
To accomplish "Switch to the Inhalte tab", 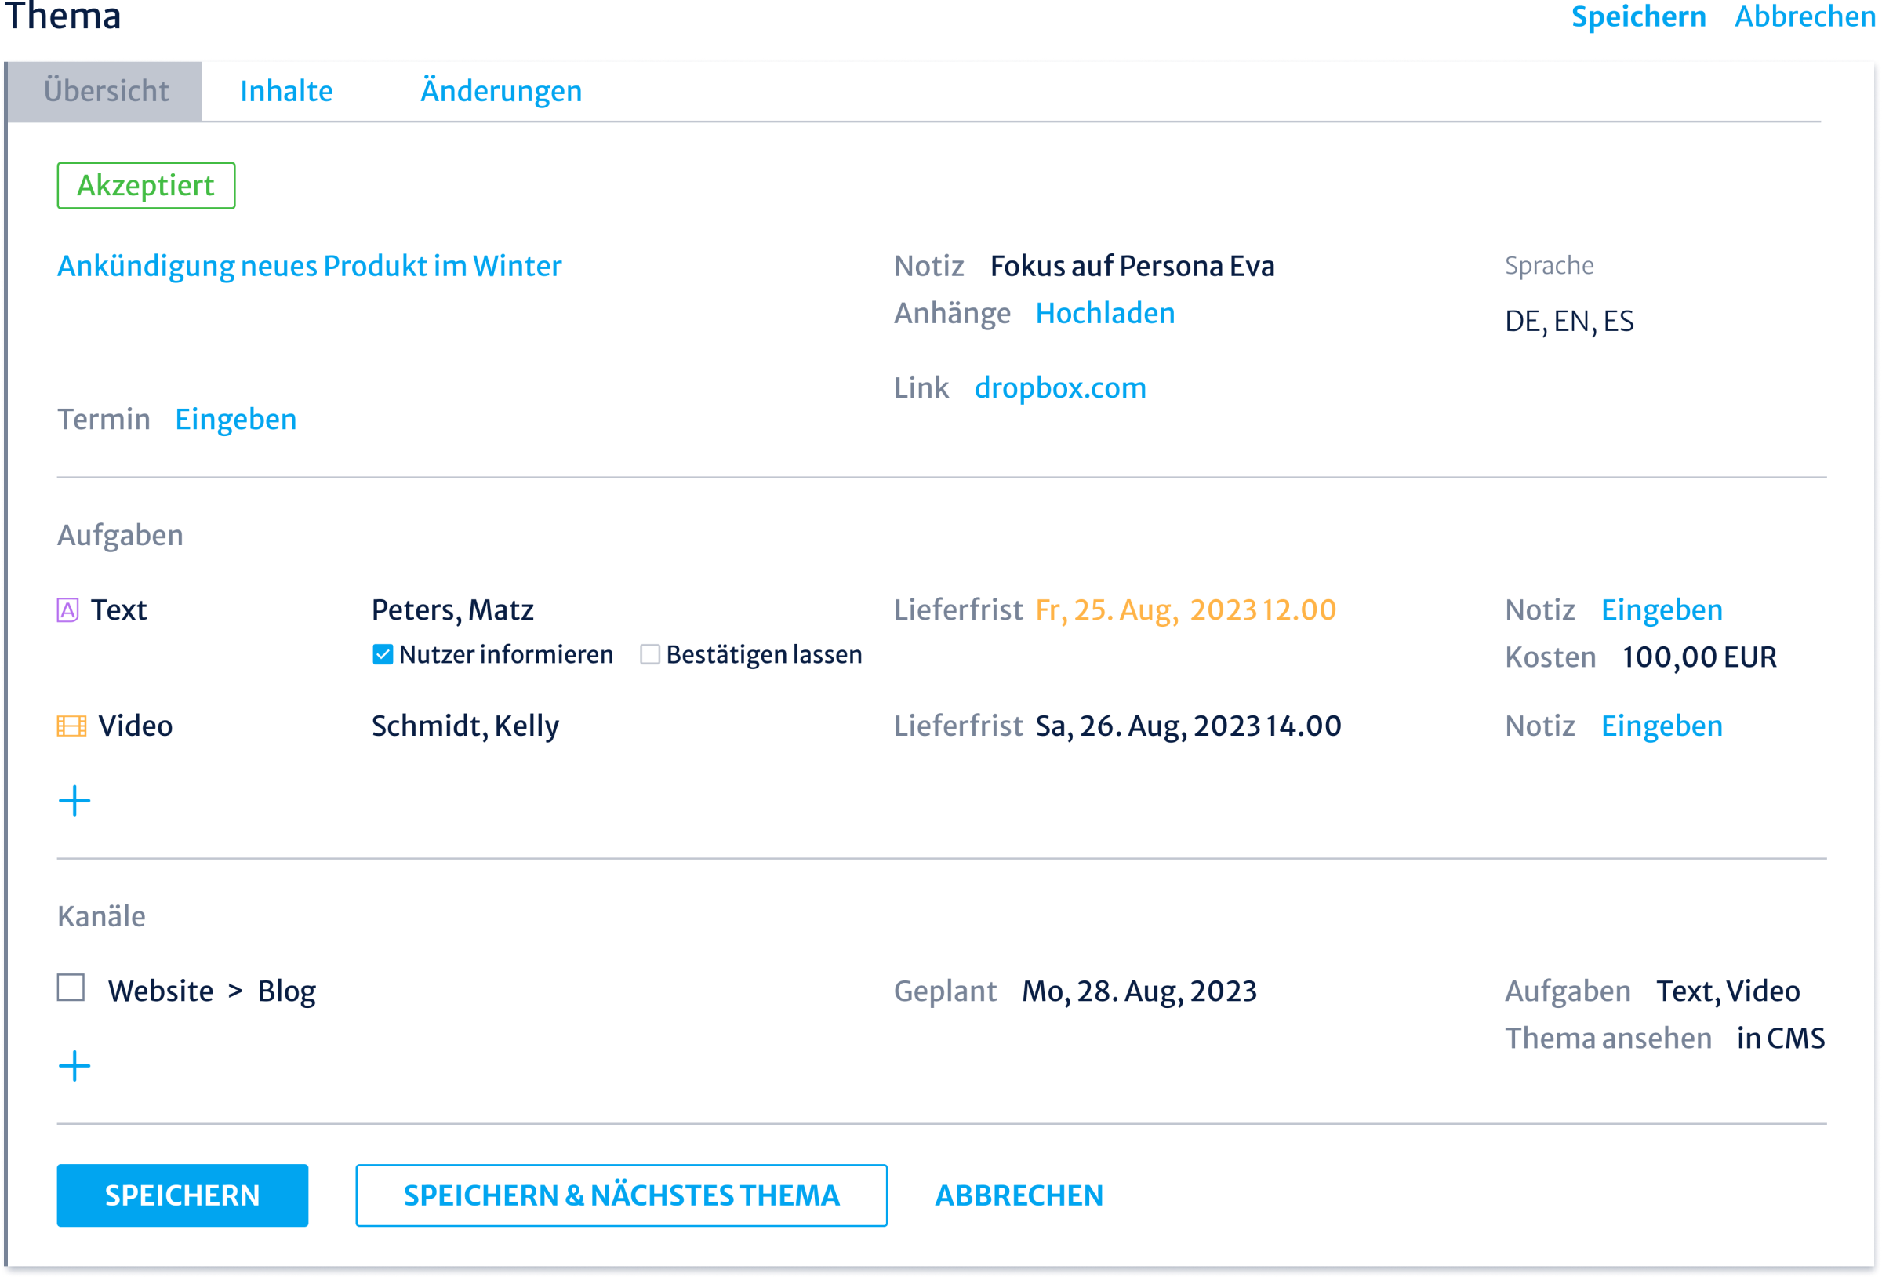I will point(286,91).
